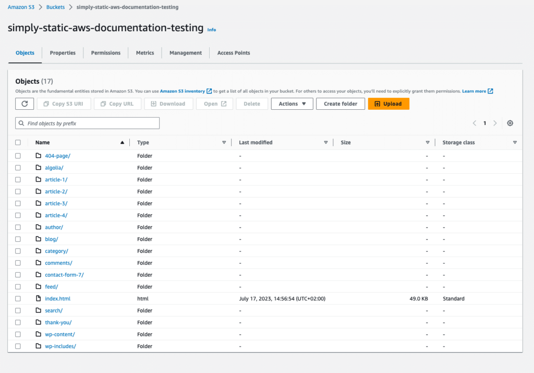Check the wp-includes/ row checkbox
This screenshot has width=534, height=373.
[18, 346]
